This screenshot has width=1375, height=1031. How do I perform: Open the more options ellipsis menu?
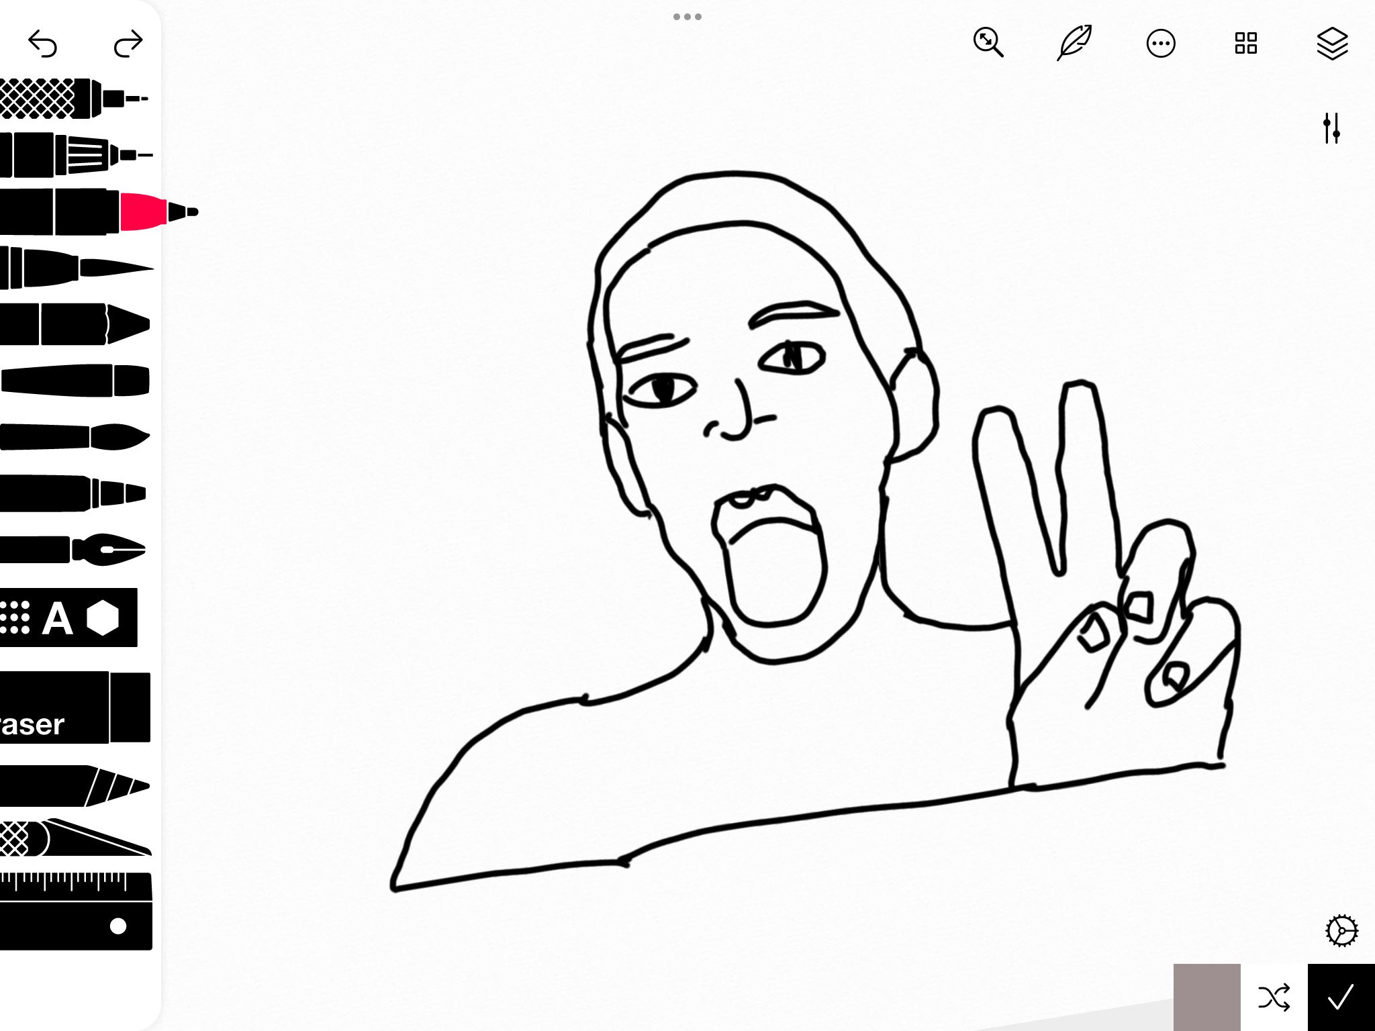tap(1160, 44)
